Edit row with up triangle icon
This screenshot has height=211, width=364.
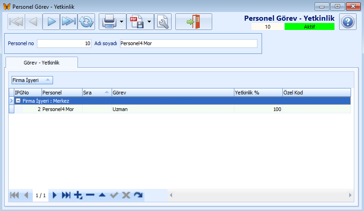pyautogui.click(x=102, y=195)
